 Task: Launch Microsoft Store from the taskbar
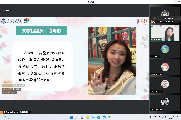click(x=93, y=117)
